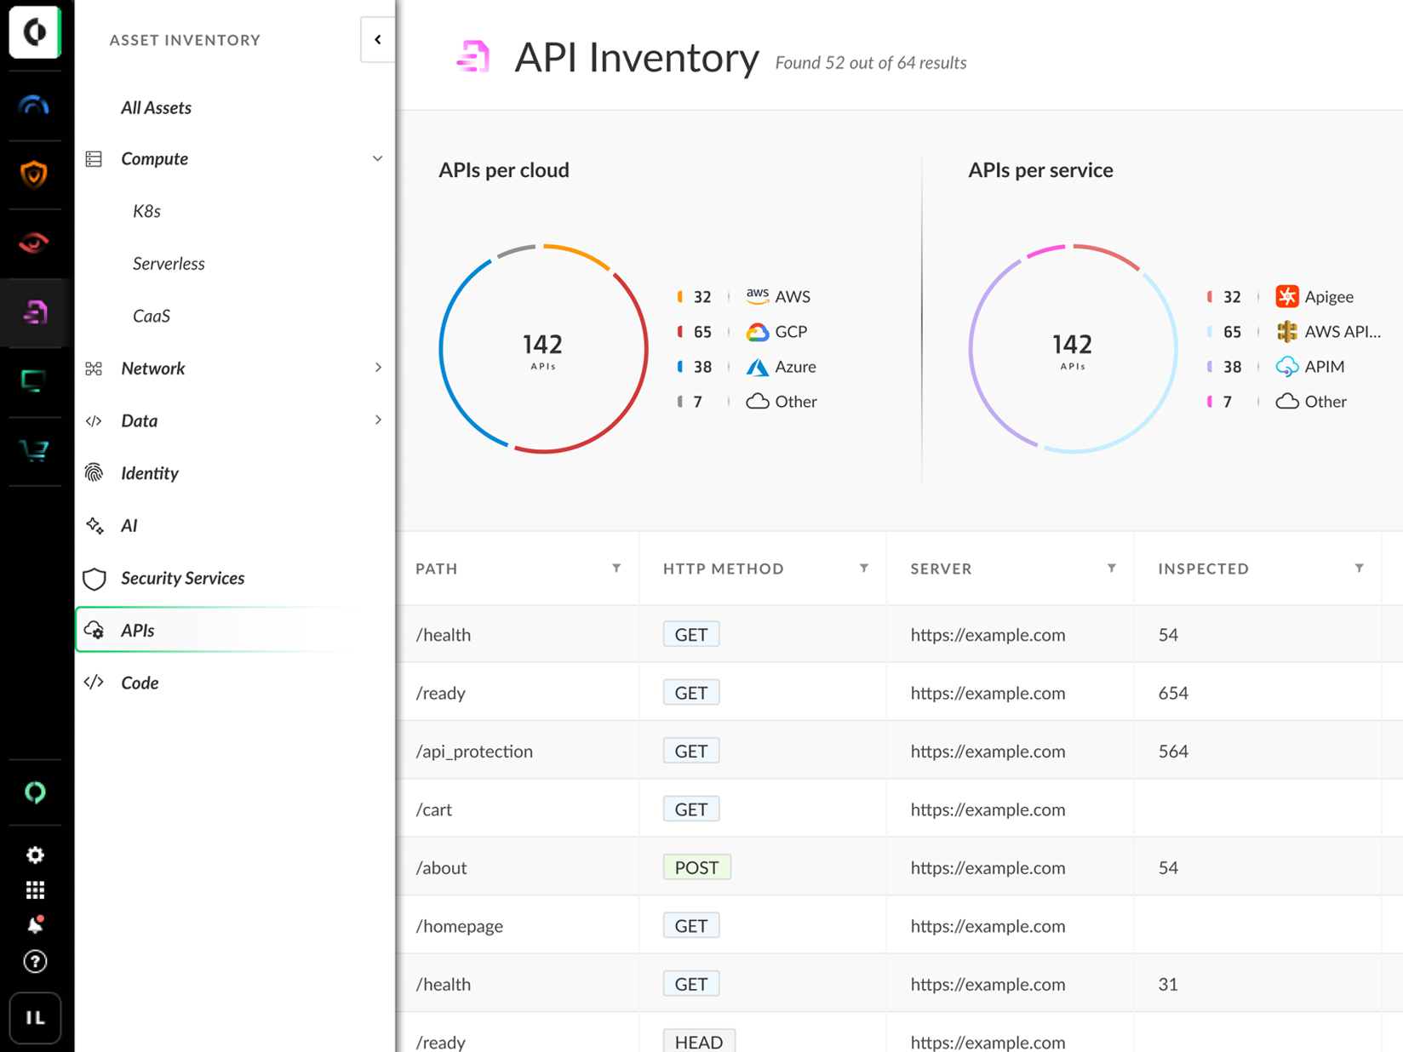Select the Security Services navigation item
Screen dimensions: 1403x1052
pyautogui.click(x=181, y=578)
